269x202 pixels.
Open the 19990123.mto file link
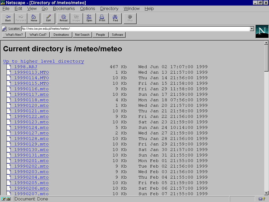click(32, 122)
